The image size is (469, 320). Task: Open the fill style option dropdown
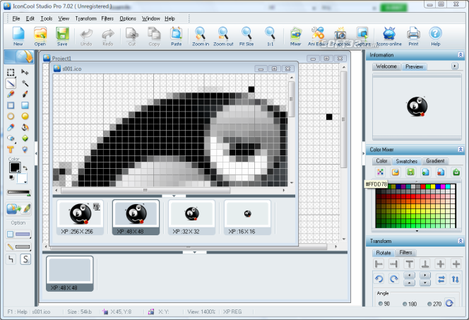pos(18,234)
